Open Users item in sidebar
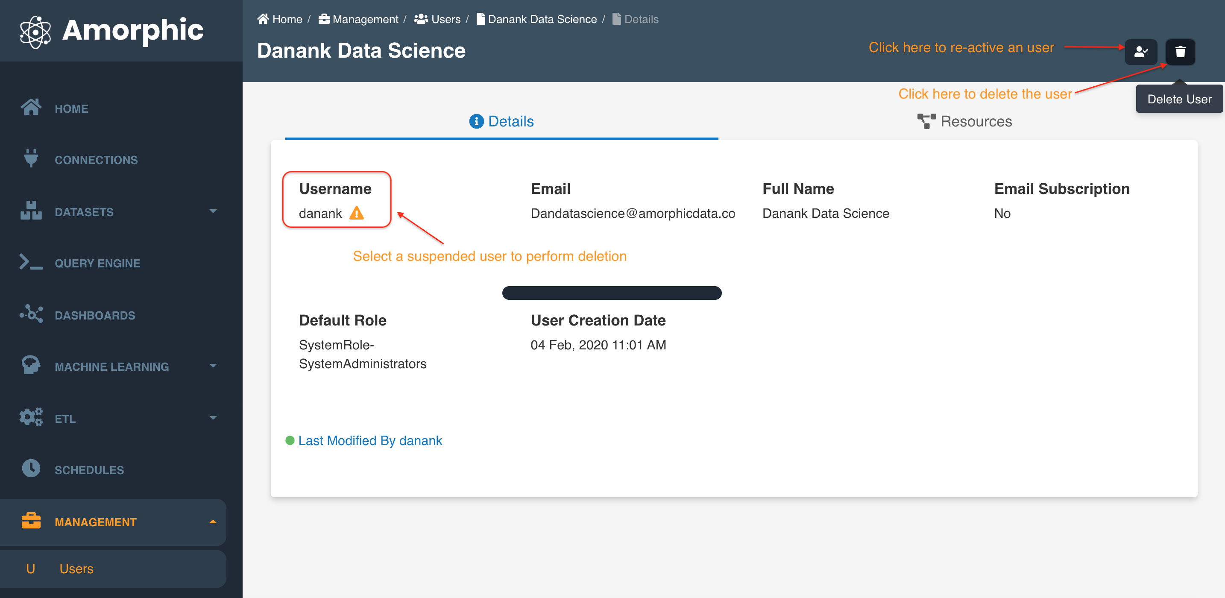This screenshot has width=1225, height=598. (x=76, y=569)
